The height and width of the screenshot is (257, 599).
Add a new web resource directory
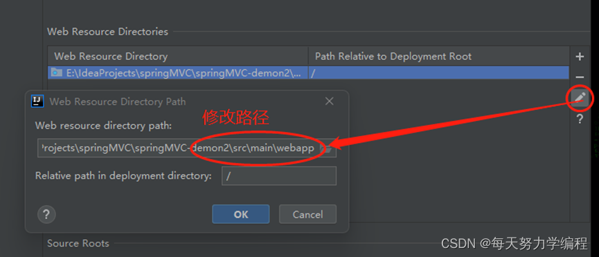(580, 57)
